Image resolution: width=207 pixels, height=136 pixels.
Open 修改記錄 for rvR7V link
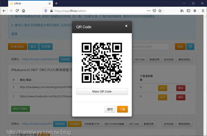[169, 124]
